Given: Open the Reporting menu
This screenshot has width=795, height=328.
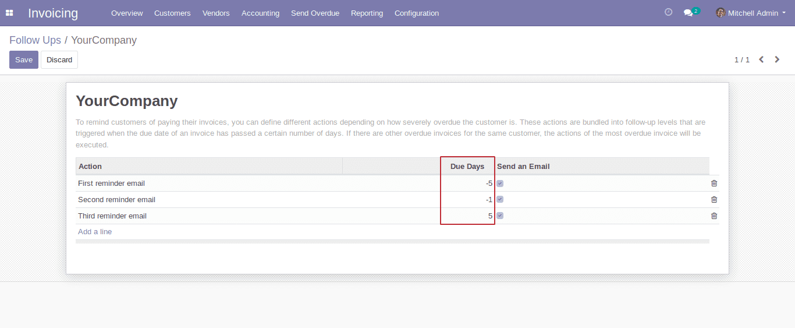Looking at the screenshot, I should tap(367, 13).
